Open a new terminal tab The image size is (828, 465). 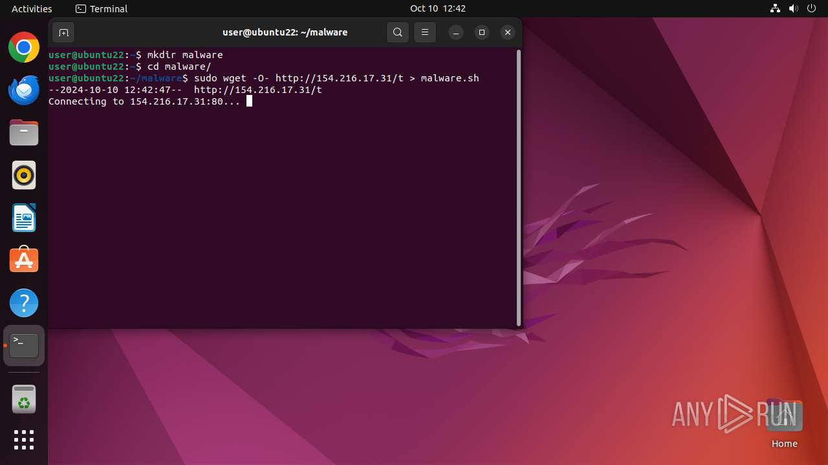point(63,32)
